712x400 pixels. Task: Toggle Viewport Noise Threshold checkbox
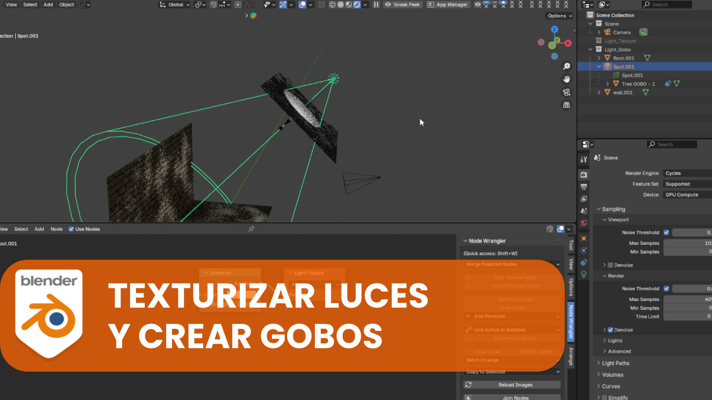point(666,233)
